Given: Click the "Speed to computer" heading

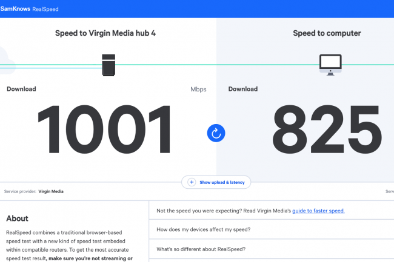Looking at the screenshot, I should tap(327, 33).
